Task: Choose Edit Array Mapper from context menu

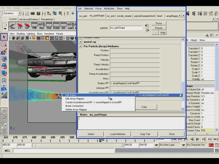Action: tap(75, 98)
